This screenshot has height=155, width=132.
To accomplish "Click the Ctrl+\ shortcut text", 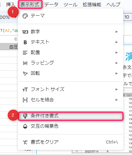I will click(112, 142).
